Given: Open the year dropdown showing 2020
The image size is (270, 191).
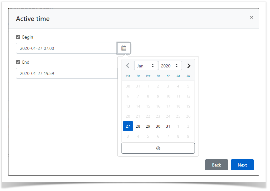Looking at the screenshot, I should pyautogui.click(x=170, y=66).
